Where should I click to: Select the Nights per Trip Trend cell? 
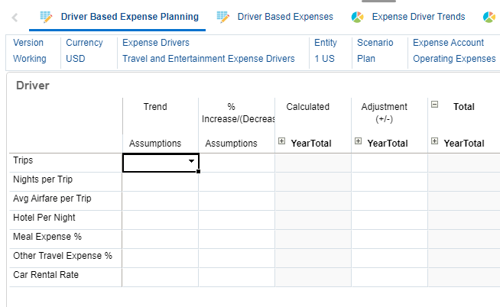161,182
